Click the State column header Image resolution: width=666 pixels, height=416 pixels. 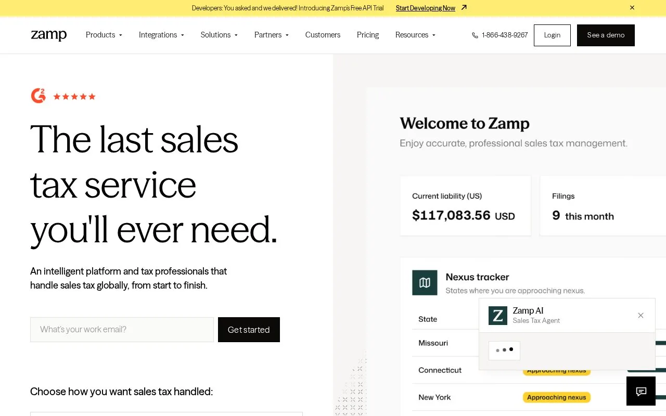[428, 319]
